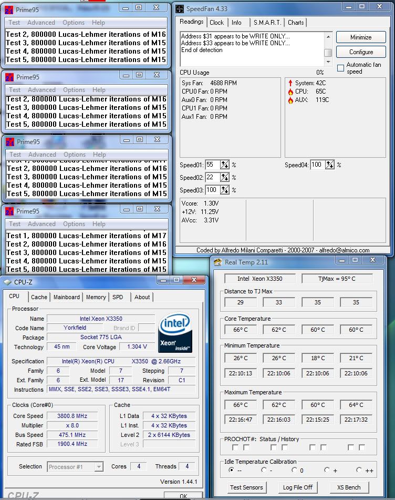Select the '--' idle calibration radio button
The width and height of the screenshot is (395, 500).
pyautogui.click(x=231, y=470)
